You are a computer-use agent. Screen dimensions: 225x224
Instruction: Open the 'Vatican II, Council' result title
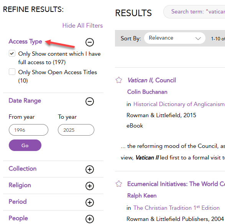click(x=152, y=80)
